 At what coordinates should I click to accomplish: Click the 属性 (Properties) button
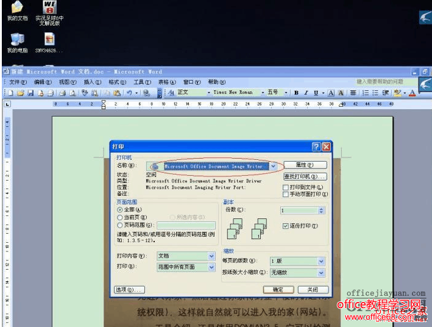[x=305, y=165]
